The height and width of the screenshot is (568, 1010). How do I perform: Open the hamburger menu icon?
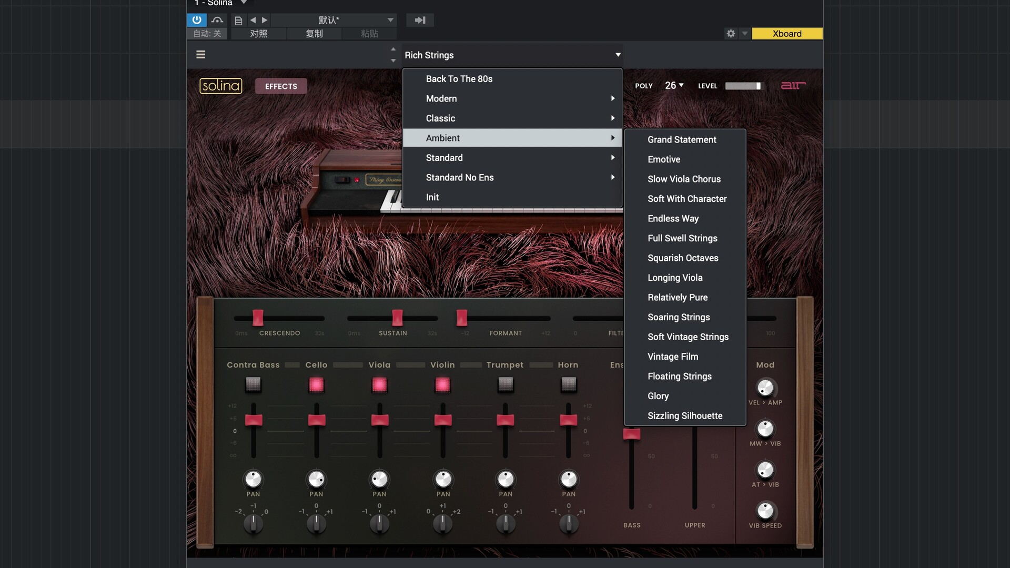pyautogui.click(x=200, y=55)
